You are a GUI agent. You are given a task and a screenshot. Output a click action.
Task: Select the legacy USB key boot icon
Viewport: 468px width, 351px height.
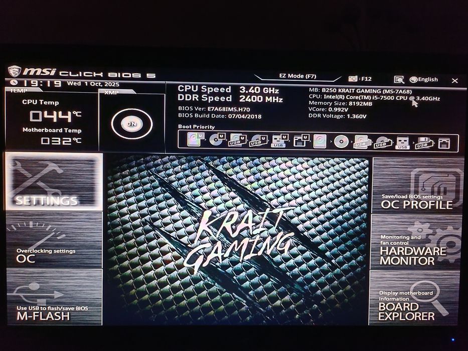click(x=402, y=143)
